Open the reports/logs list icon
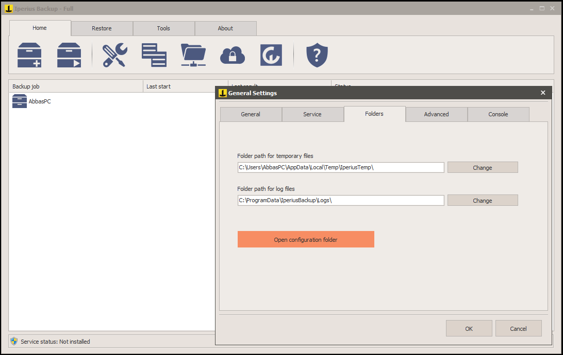 coord(154,55)
